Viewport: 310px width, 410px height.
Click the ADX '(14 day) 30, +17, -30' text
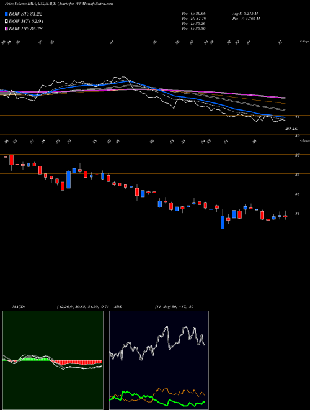[x=174, y=307]
